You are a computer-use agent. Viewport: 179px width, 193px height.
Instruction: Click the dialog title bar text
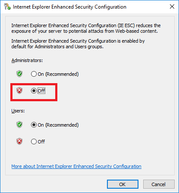click(69, 7)
